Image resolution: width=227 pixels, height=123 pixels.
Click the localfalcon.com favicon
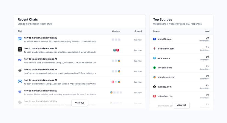click(154, 49)
